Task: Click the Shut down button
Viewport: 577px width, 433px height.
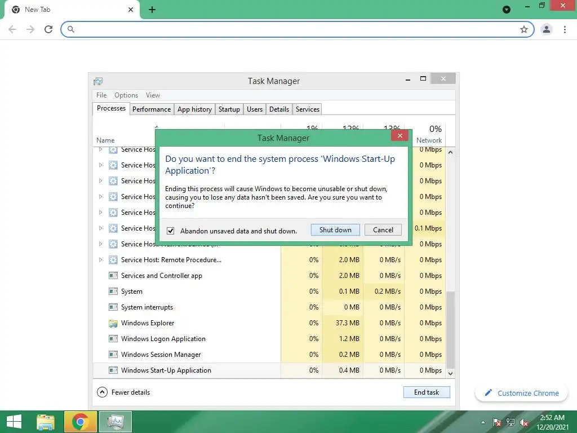Action: (x=335, y=230)
